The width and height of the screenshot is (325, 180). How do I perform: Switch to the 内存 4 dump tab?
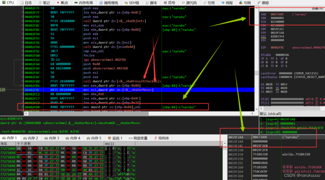[x=73, y=138]
